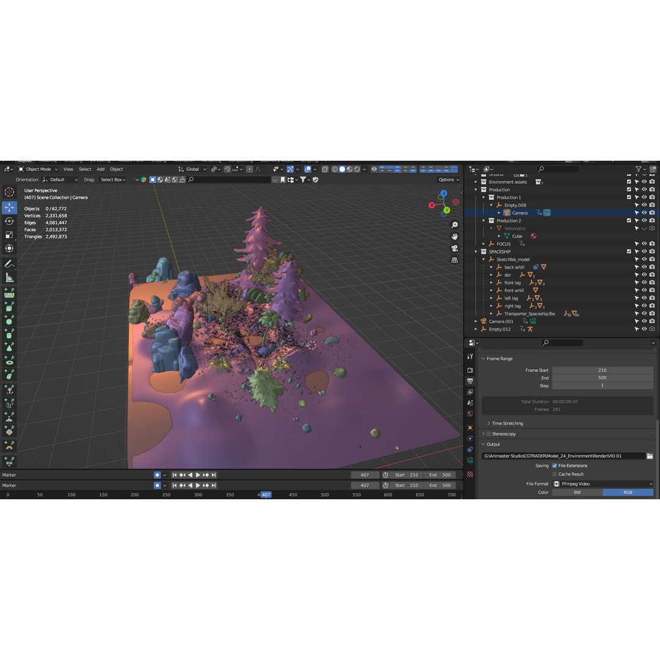Screen dimensions: 660x660
Task: Open the Texture properties checker tab
Action: (470, 474)
